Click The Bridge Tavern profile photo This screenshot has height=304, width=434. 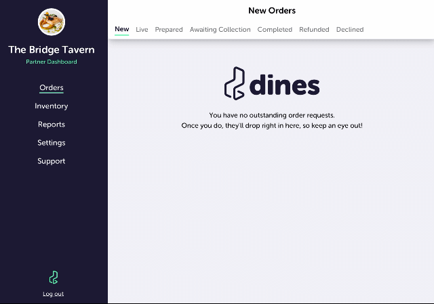[x=52, y=22]
